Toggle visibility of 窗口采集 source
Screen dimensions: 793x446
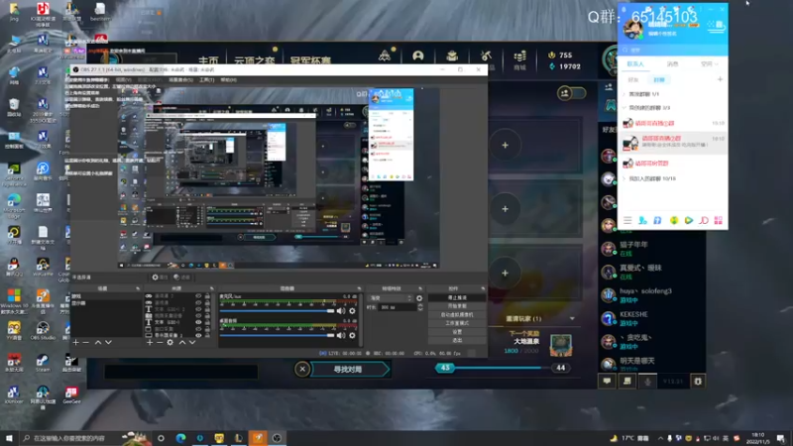(x=198, y=329)
